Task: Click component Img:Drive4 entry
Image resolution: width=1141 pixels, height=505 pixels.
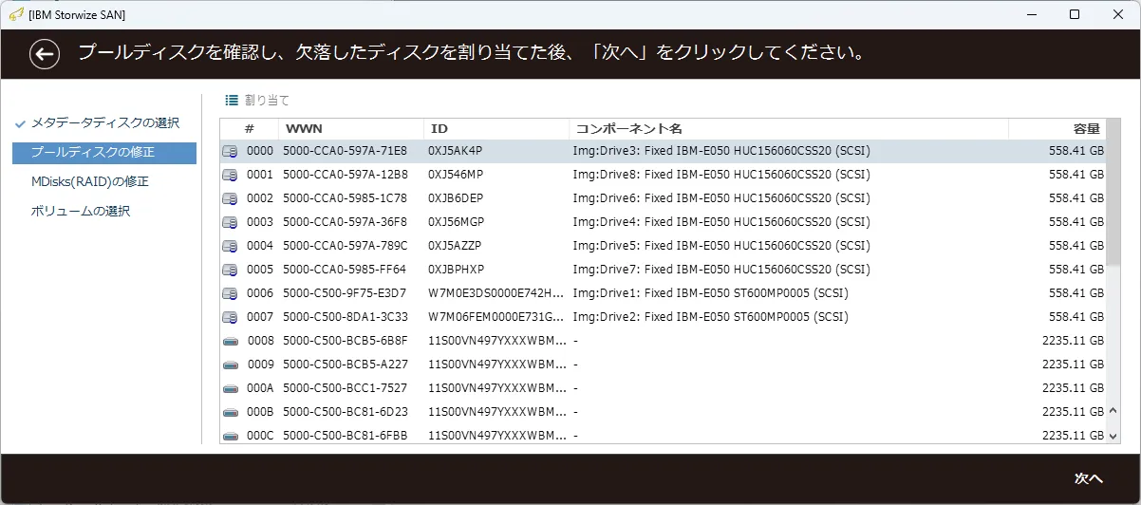Action: coord(721,222)
